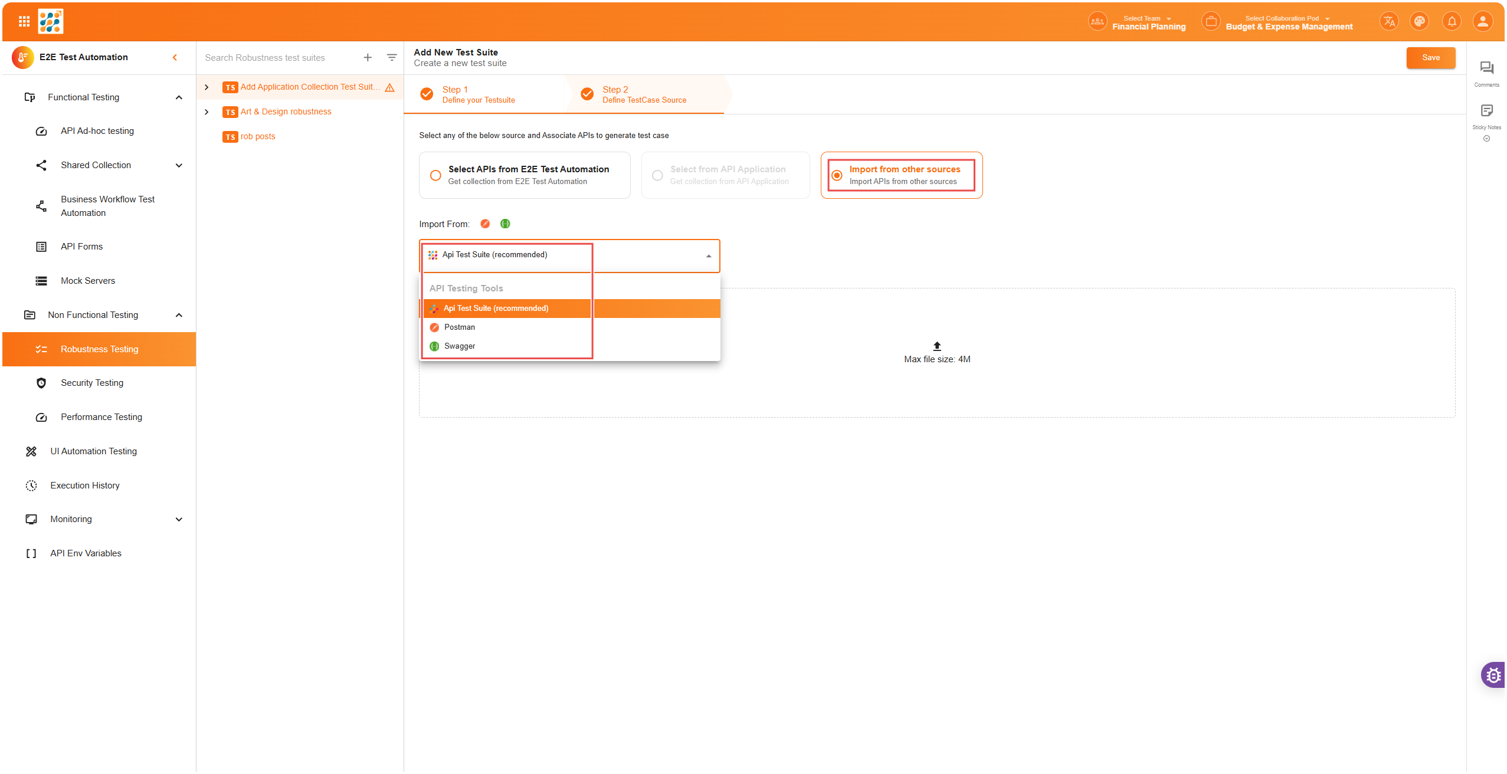Select Import from other sources radio

pos(837,175)
